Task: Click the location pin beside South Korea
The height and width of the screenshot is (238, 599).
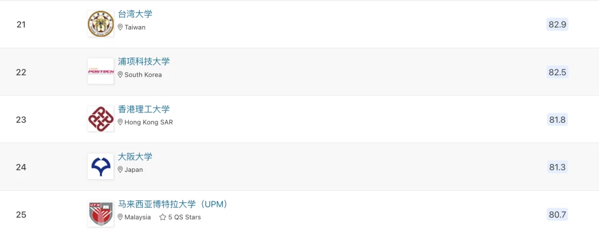Action: click(120, 74)
